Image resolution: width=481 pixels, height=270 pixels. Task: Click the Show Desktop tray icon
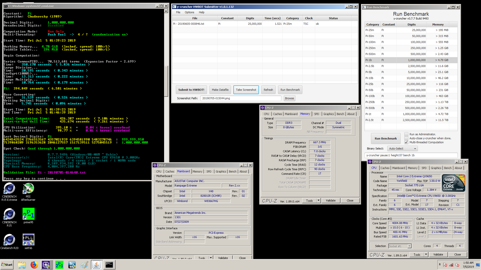478,265
